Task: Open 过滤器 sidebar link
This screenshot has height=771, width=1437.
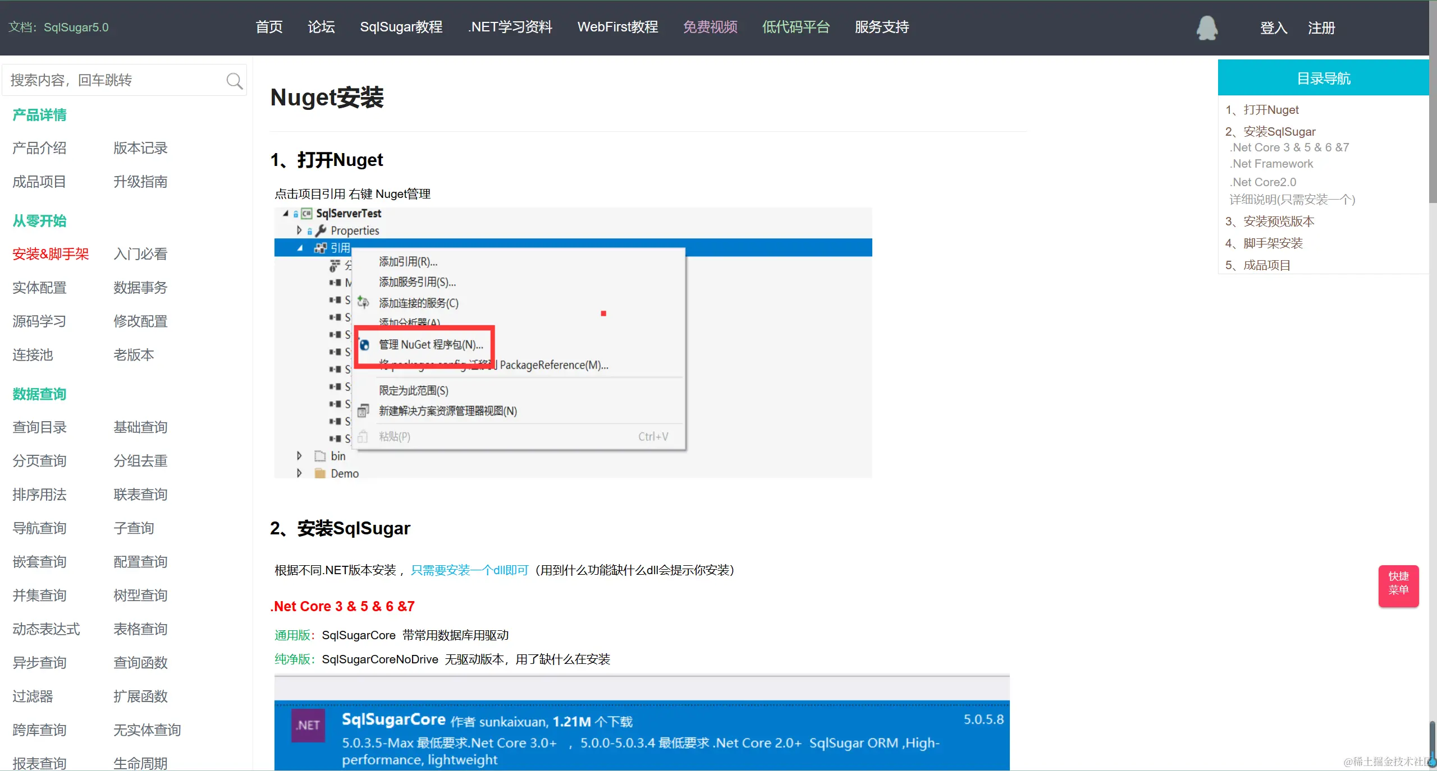Action: (33, 696)
